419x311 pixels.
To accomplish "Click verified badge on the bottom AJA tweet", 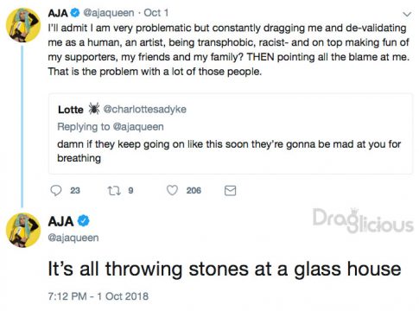I will click(x=84, y=221).
